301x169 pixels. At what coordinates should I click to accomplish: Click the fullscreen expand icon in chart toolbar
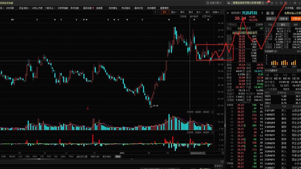point(222,12)
